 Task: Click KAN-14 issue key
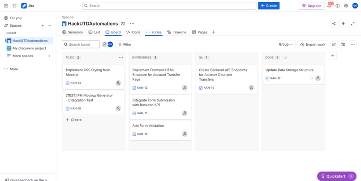209,88
